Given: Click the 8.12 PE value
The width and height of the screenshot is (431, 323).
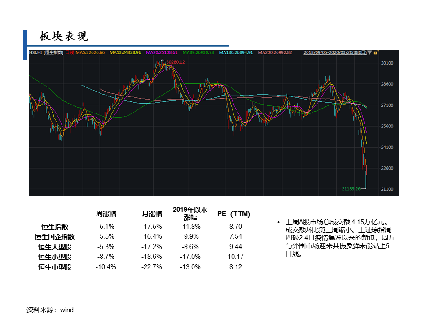Looking at the screenshot, I should pos(236,266).
